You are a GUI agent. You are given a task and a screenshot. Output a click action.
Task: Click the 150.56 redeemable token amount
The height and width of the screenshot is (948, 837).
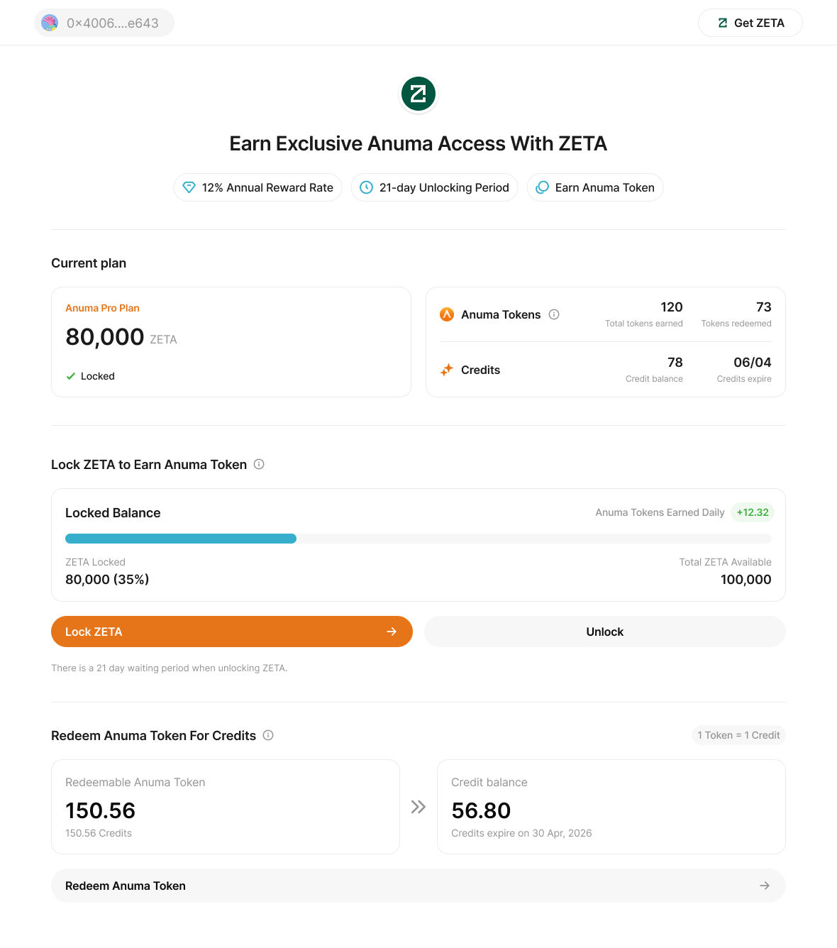101,810
